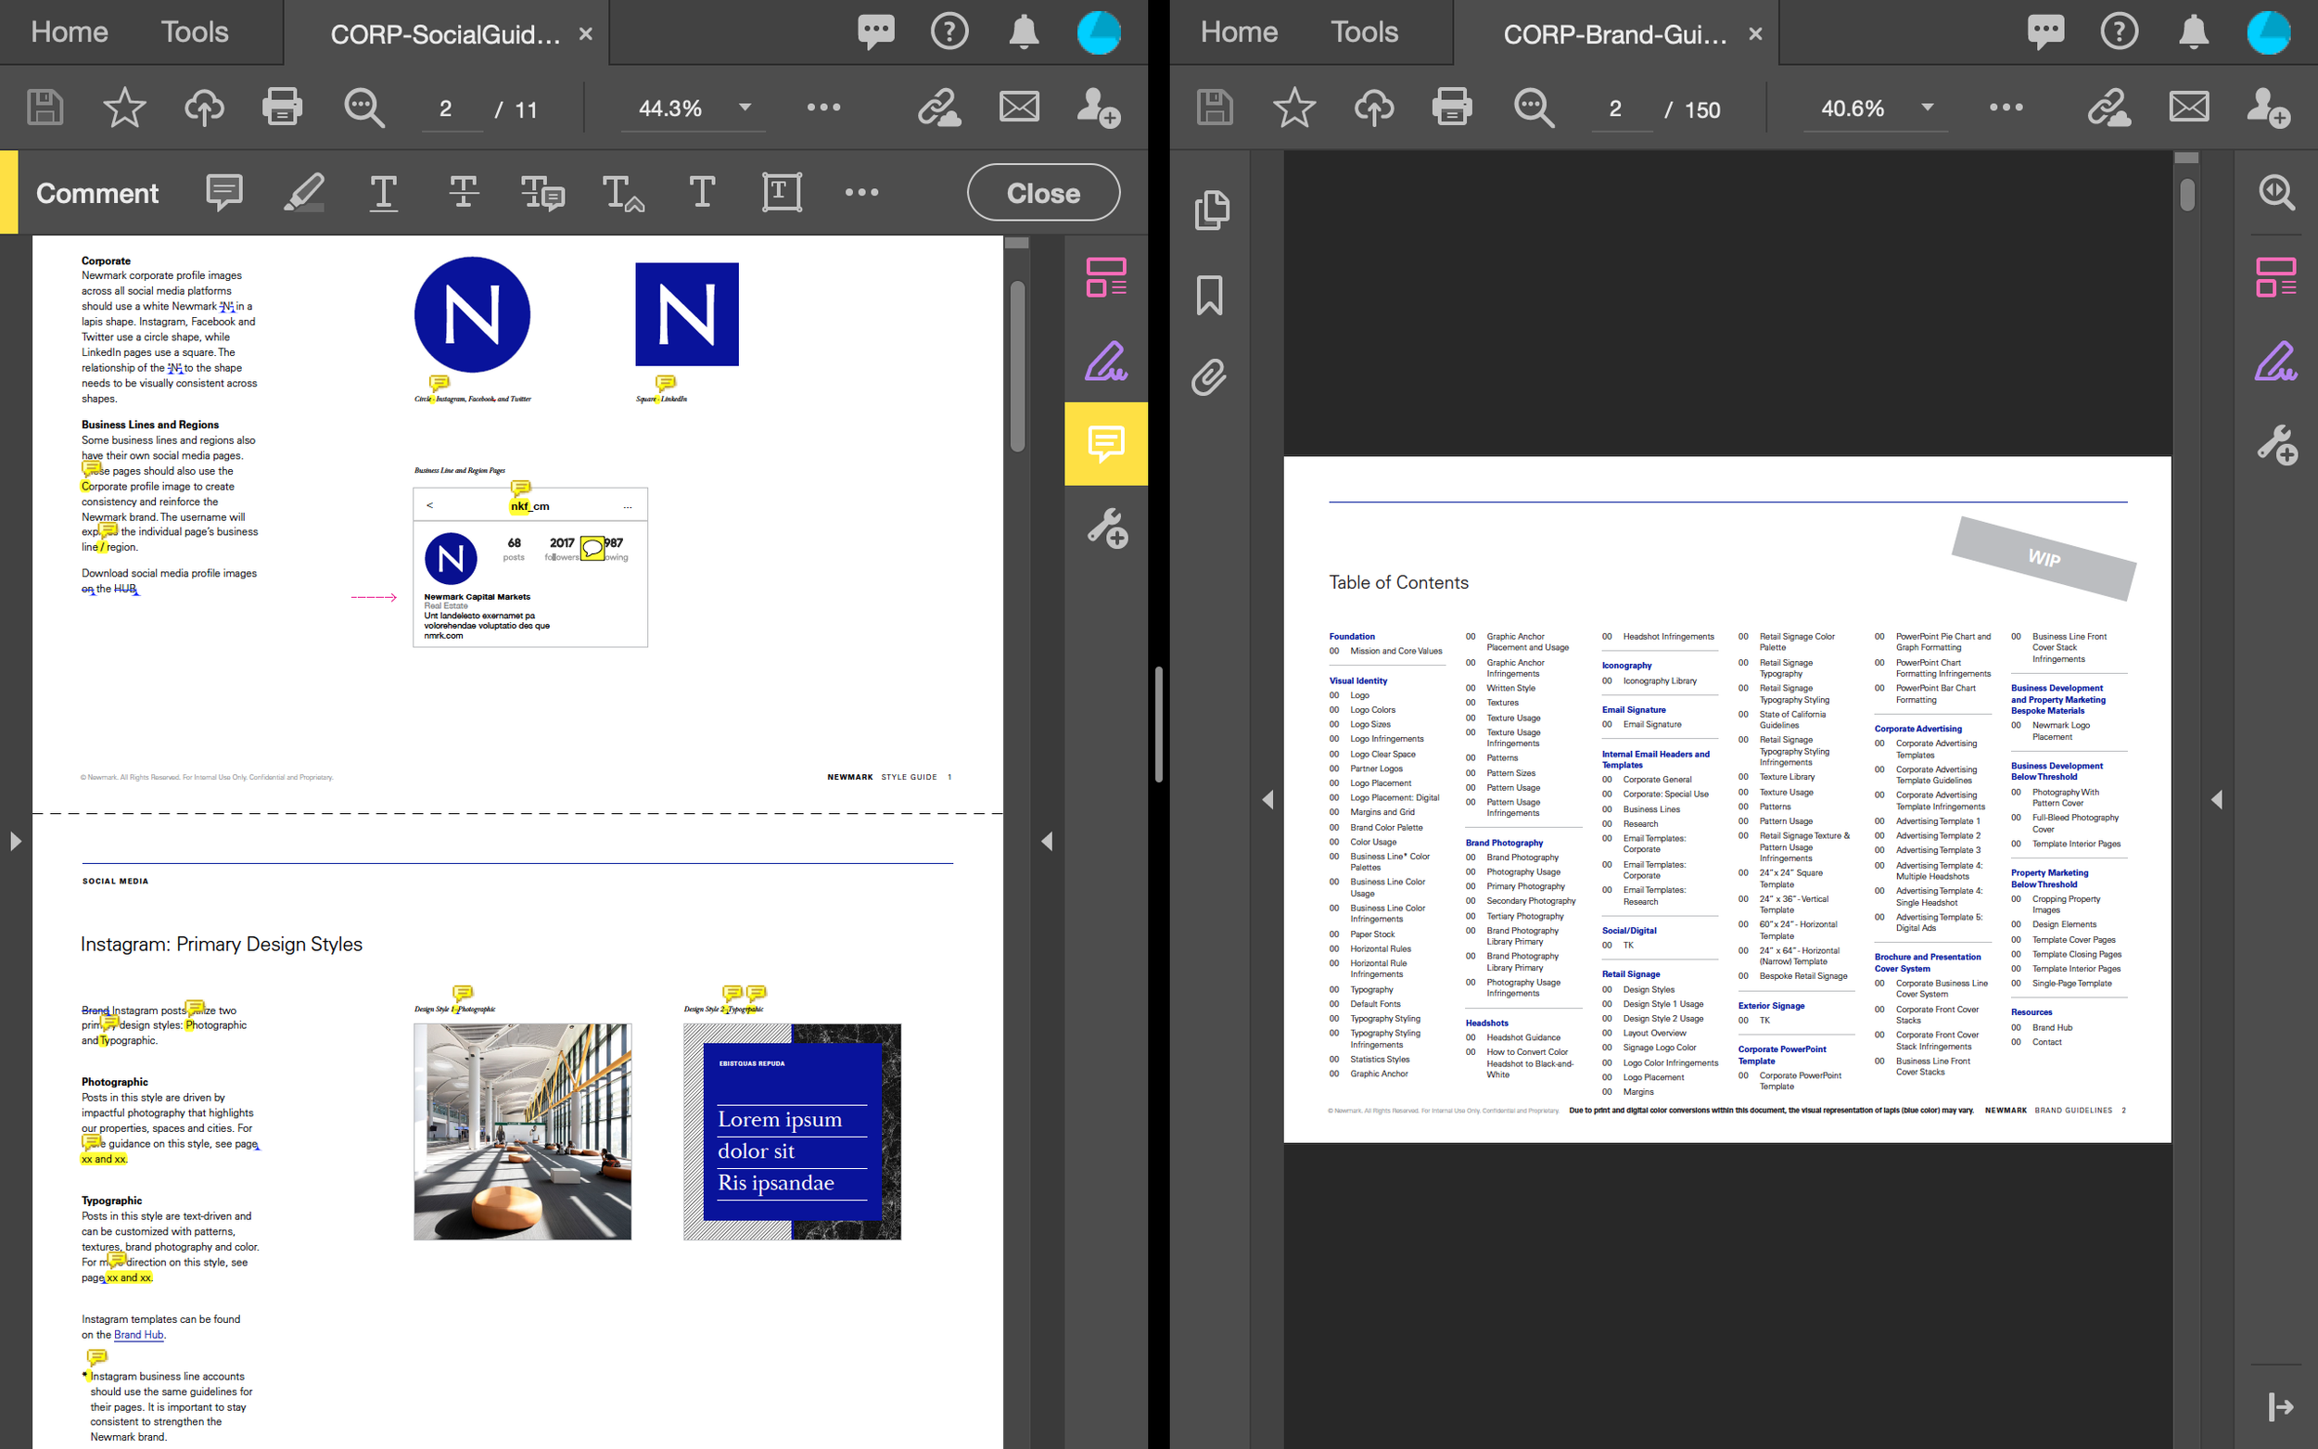Image resolution: width=2318 pixels, height=1449 pixels.
Task: Close the Comment toolbar
Action: click(x=1042, y=193)
